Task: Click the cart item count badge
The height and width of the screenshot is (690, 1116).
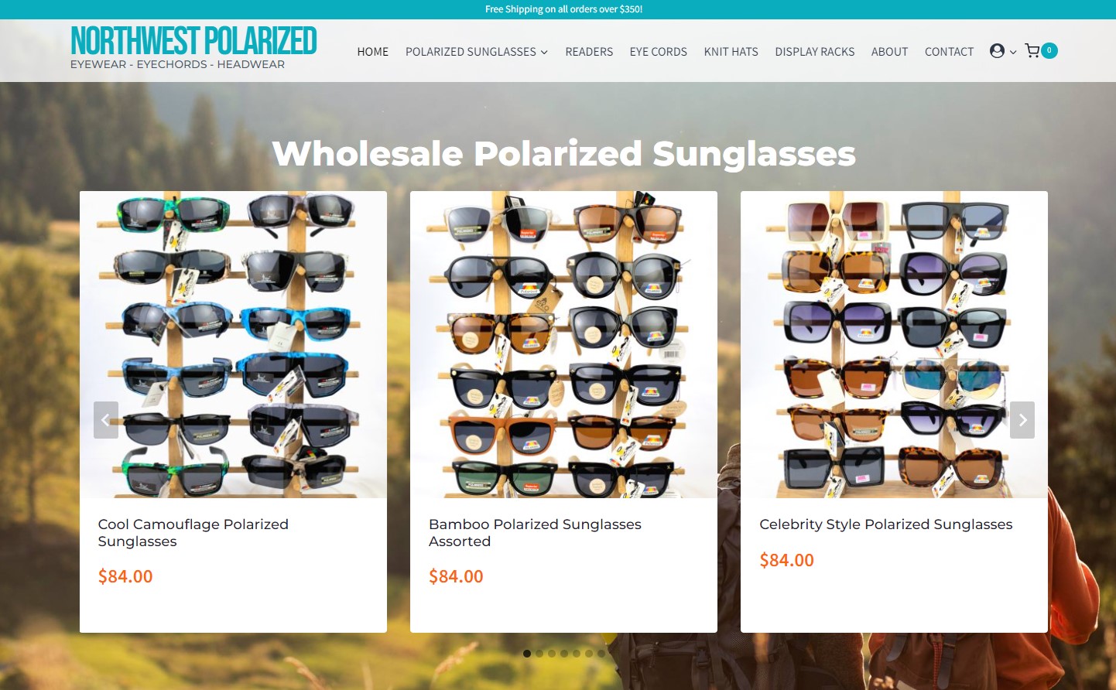Action: point(1049,50)
